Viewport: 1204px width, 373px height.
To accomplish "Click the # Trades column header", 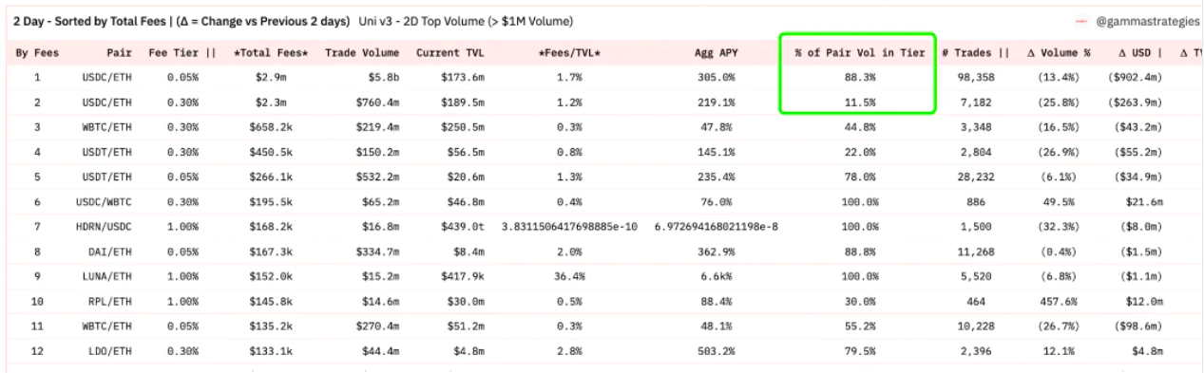I will click(976, 52).
